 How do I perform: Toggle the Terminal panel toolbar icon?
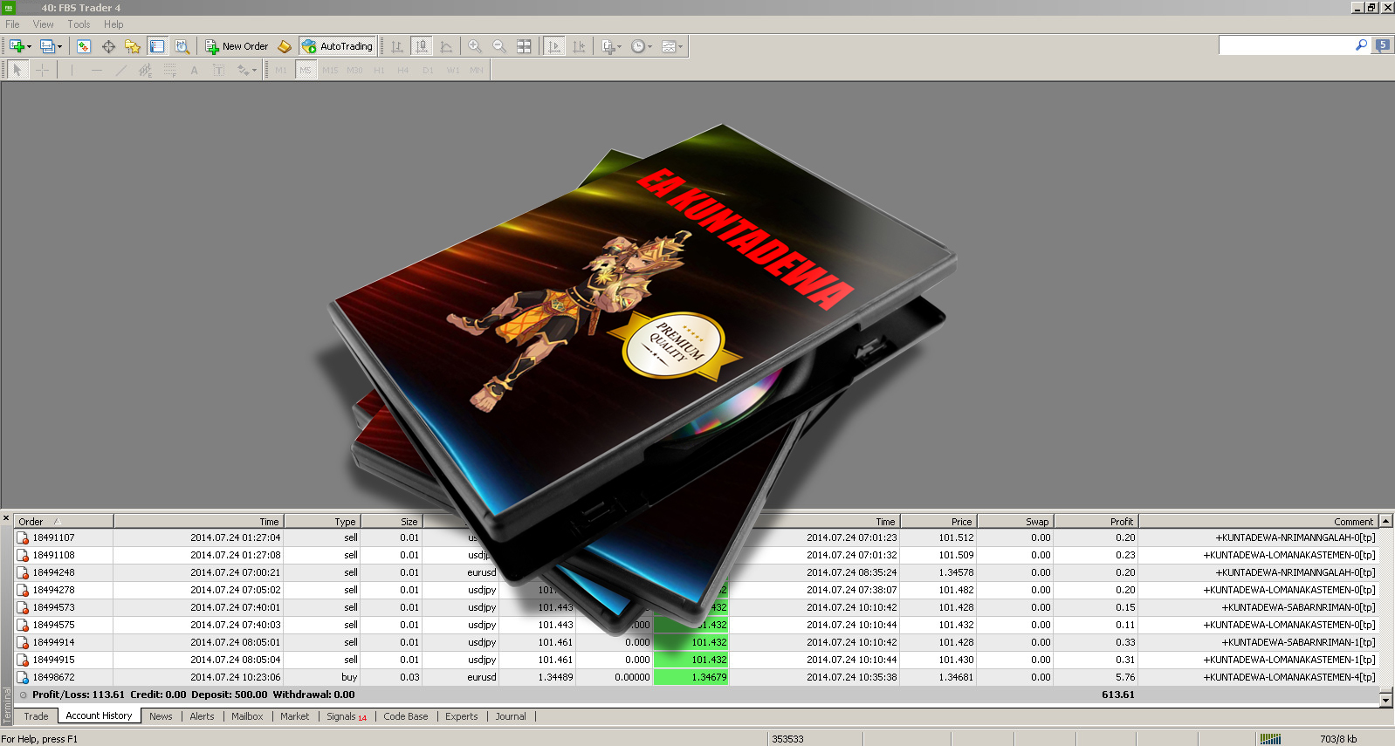coord(157,46)
